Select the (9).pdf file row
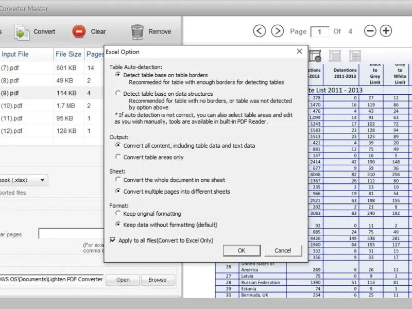Screen dimensions: 412x309 [x=52, y=93]
